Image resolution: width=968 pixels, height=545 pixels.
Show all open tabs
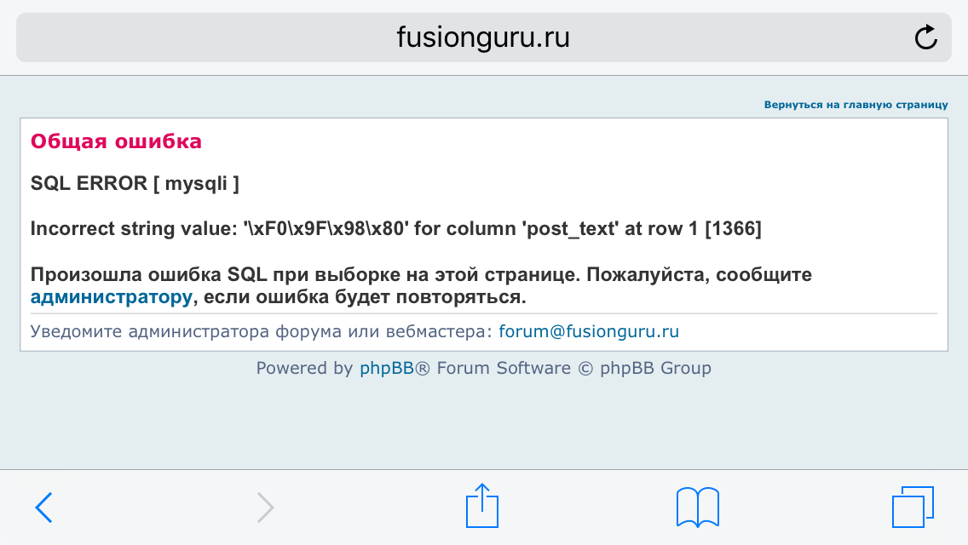913,508
